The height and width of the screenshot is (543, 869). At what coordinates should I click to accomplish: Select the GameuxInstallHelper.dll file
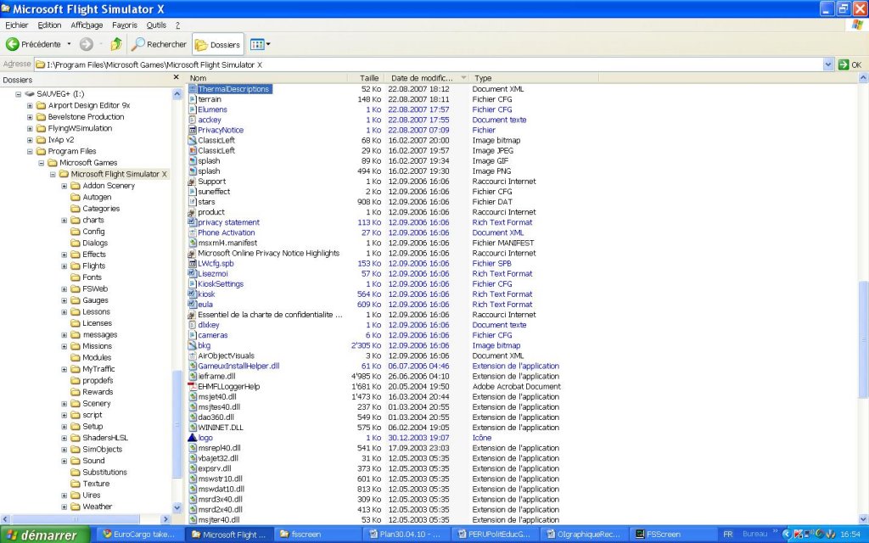point(238,367)
